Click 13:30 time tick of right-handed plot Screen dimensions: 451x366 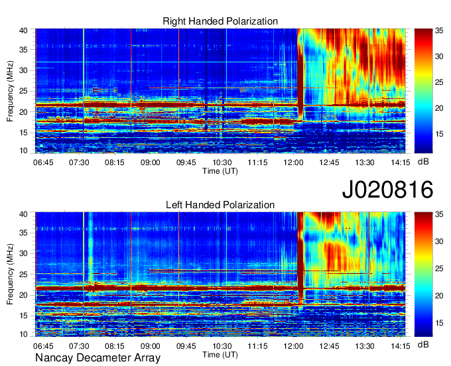tap(365, 162)
